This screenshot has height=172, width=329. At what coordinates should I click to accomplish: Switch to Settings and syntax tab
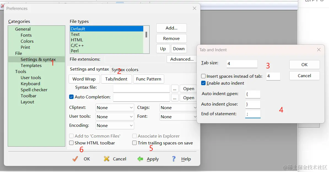click(x=89, y=69)
